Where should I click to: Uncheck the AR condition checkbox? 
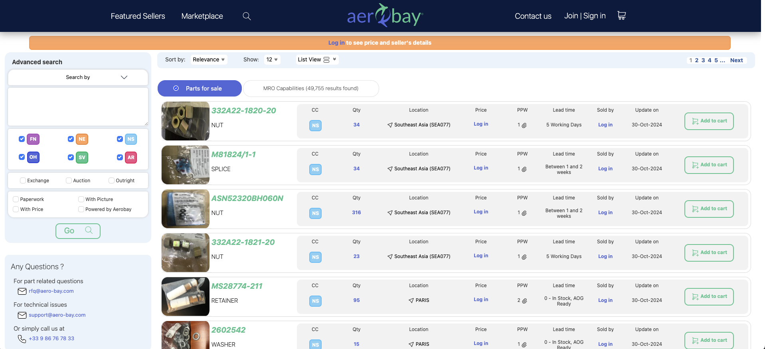pos(120,157)
